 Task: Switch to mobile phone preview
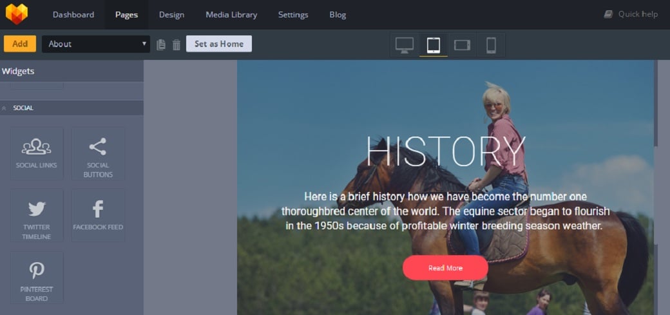491,45
